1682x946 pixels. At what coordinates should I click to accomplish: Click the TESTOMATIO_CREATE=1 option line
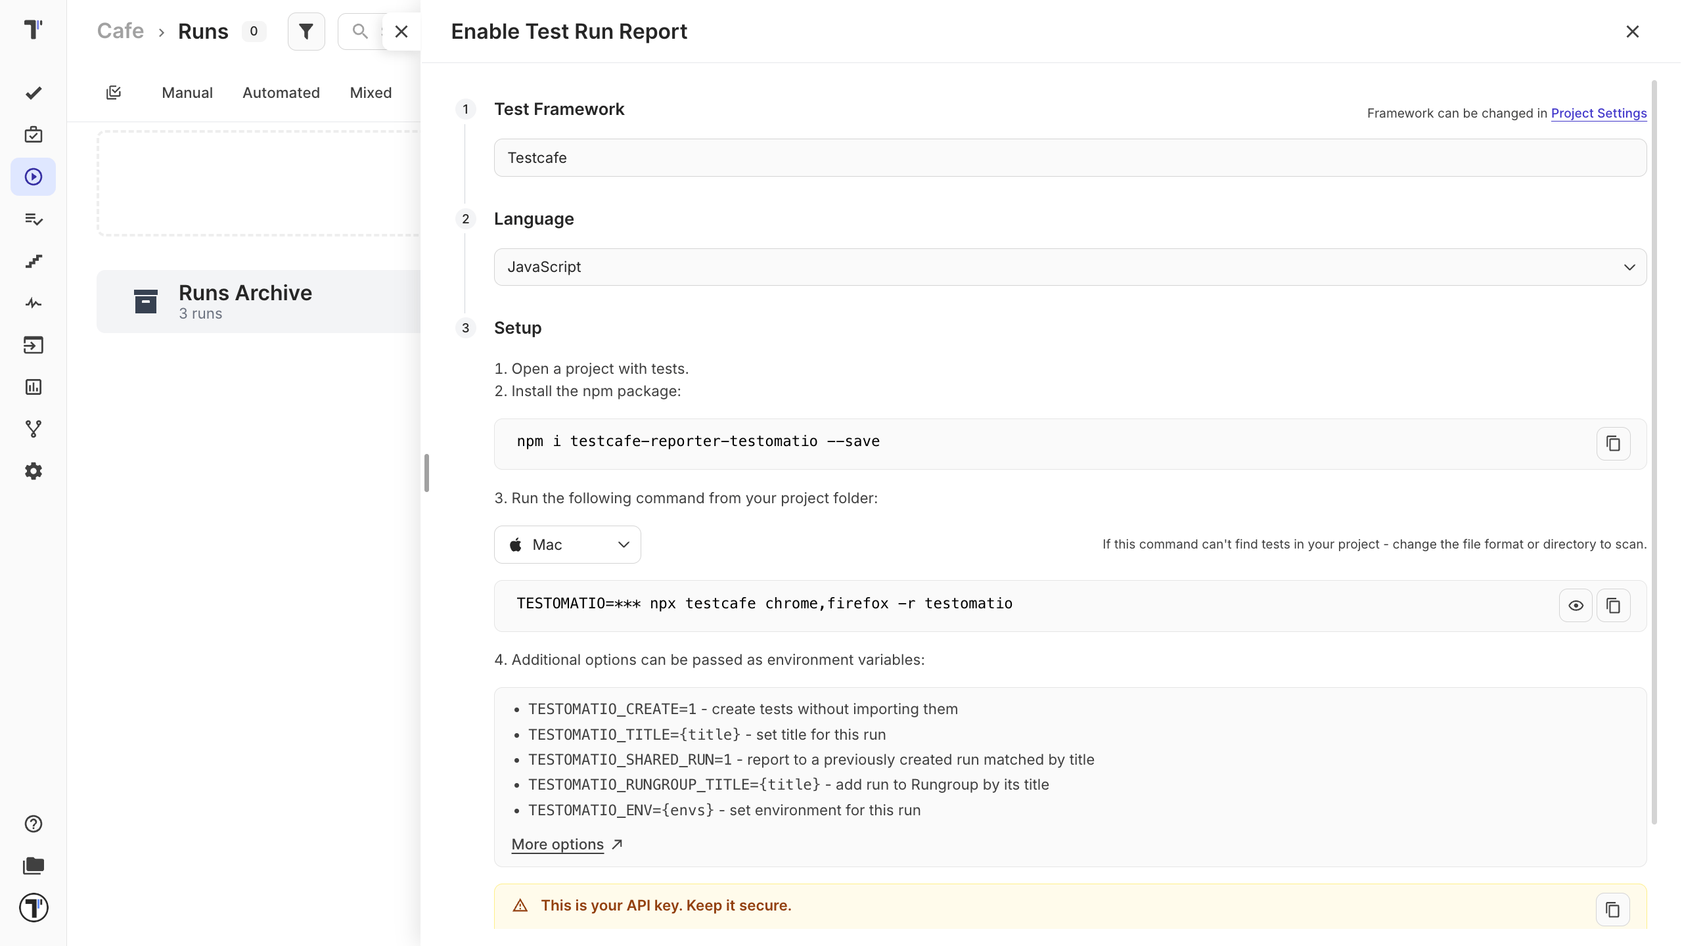[x=743, y=709]
